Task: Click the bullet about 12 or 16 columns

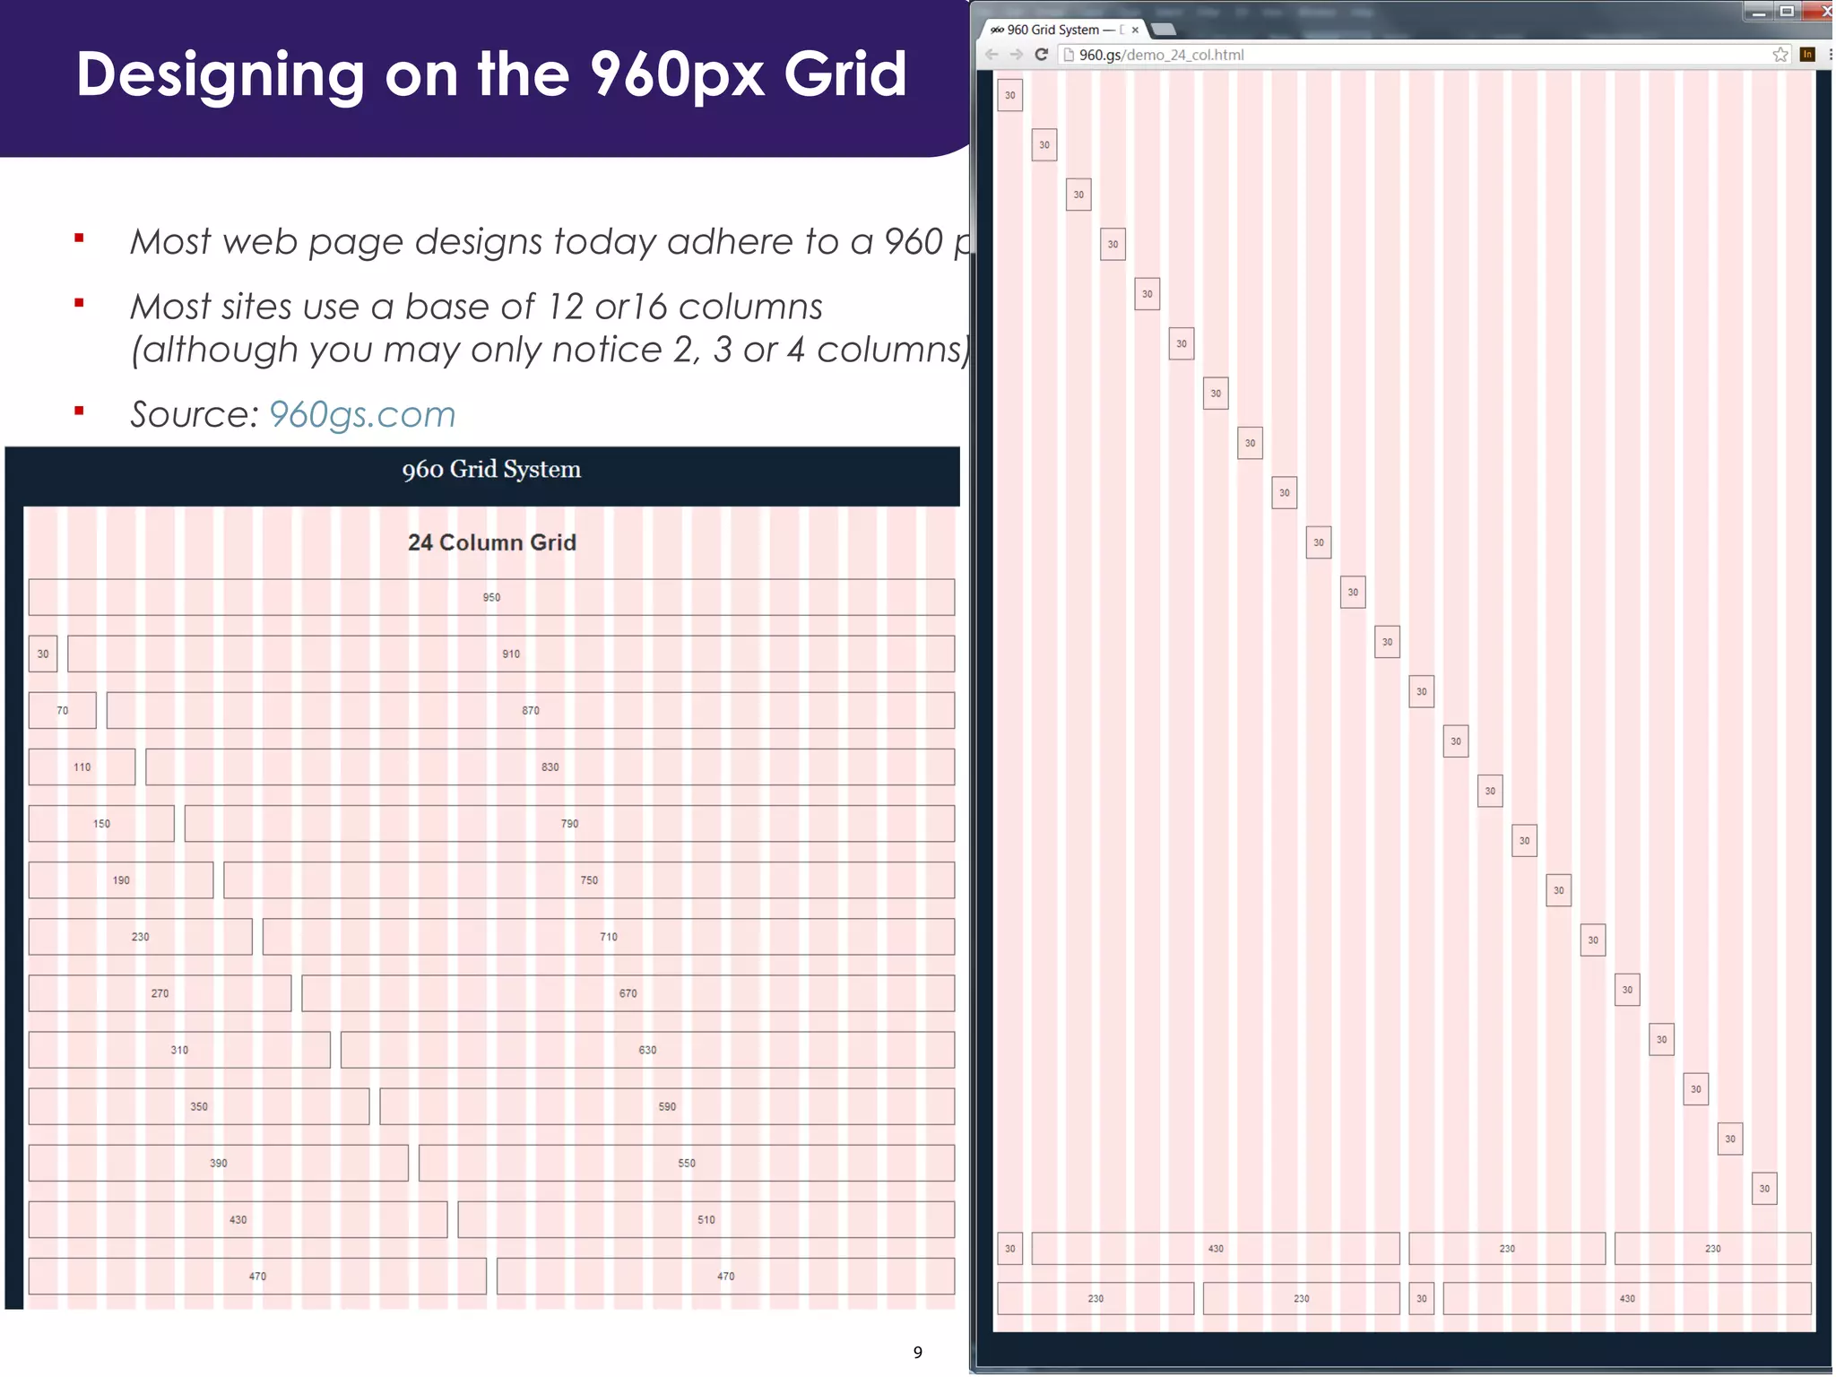Action: (x=549, y=328)
